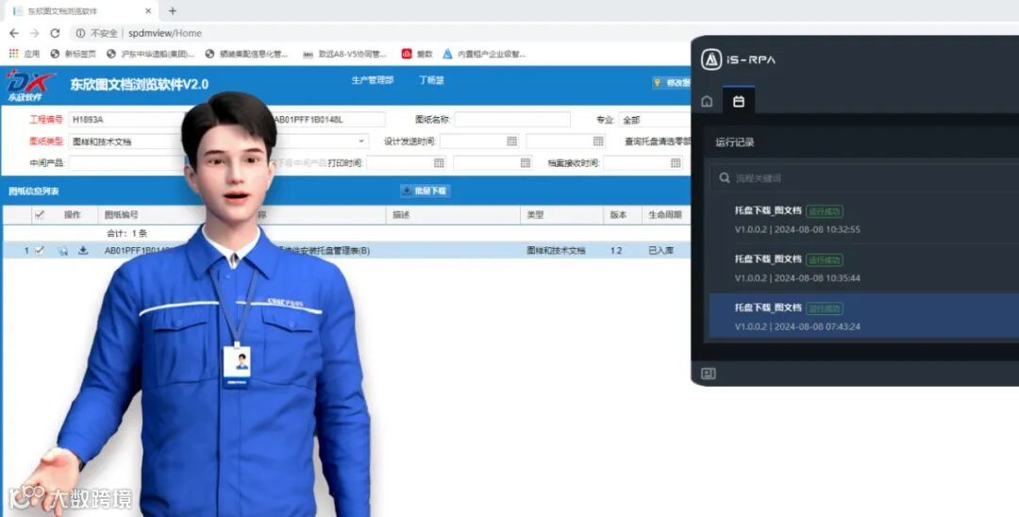This screenshot has width=1019, height=517.
Task: Toggle the select-all checkbox in table header
Action: [40, 215]
